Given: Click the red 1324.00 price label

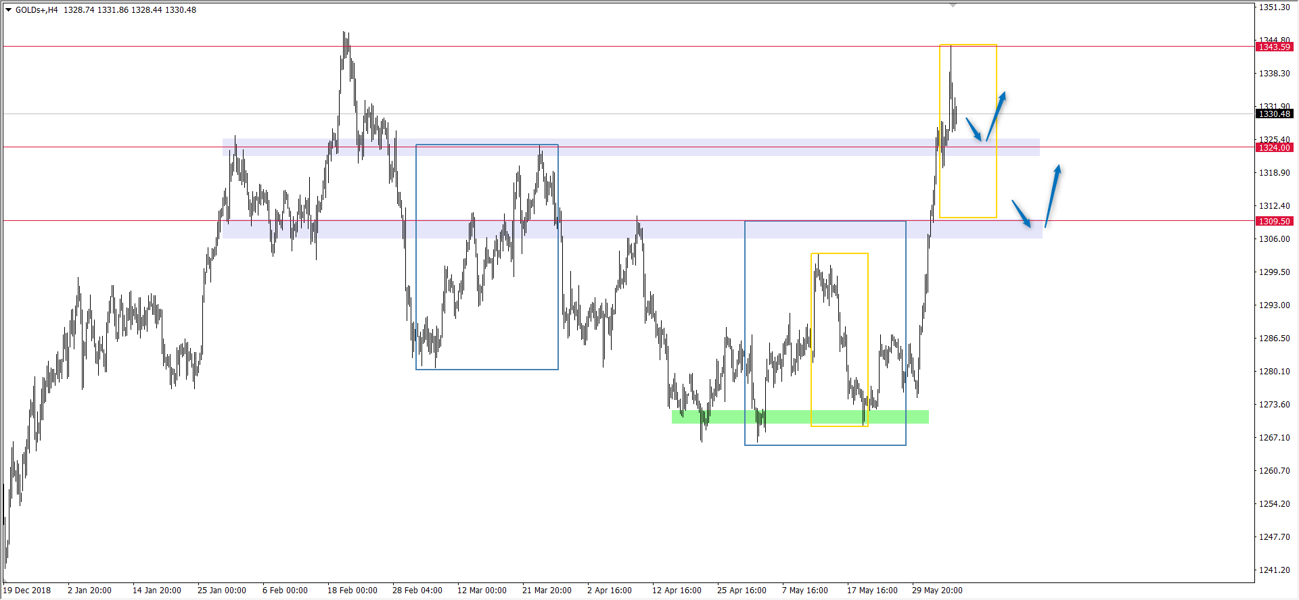Looking at the screenshot, I should pos(1275,147).
